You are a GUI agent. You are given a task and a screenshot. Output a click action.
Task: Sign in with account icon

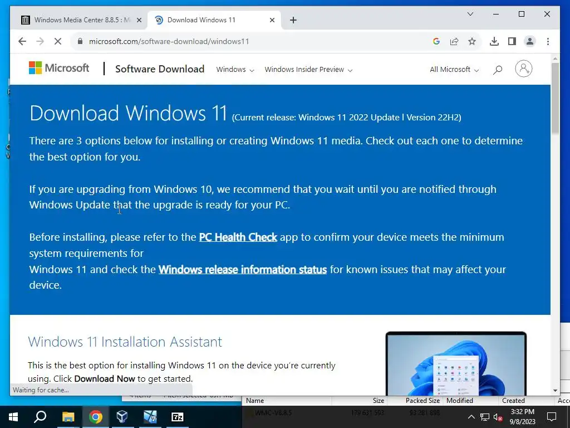(x=523, y=69)
